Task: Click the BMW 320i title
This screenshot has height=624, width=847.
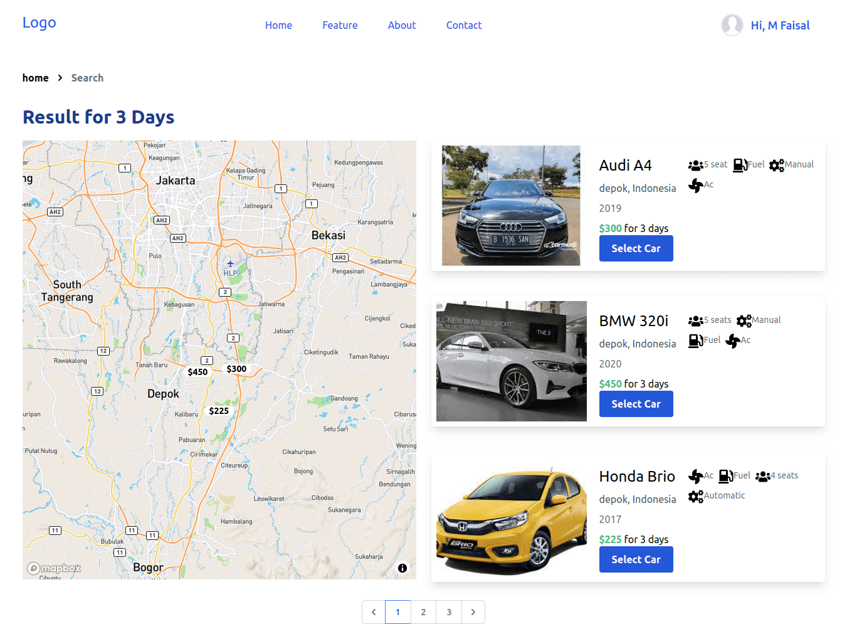Action: pos(634,321)
